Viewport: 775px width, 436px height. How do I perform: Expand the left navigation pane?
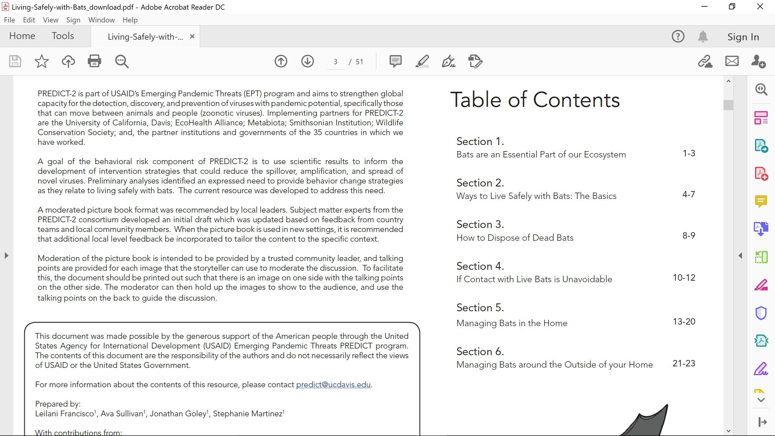pyautogui.click(x=6, y=256)
